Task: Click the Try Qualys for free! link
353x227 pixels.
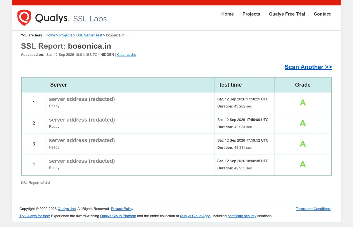Action: click(x=35, y=216)
